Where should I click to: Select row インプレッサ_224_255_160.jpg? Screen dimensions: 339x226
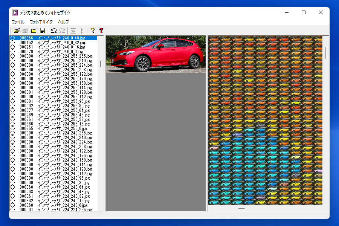point(53,83)
